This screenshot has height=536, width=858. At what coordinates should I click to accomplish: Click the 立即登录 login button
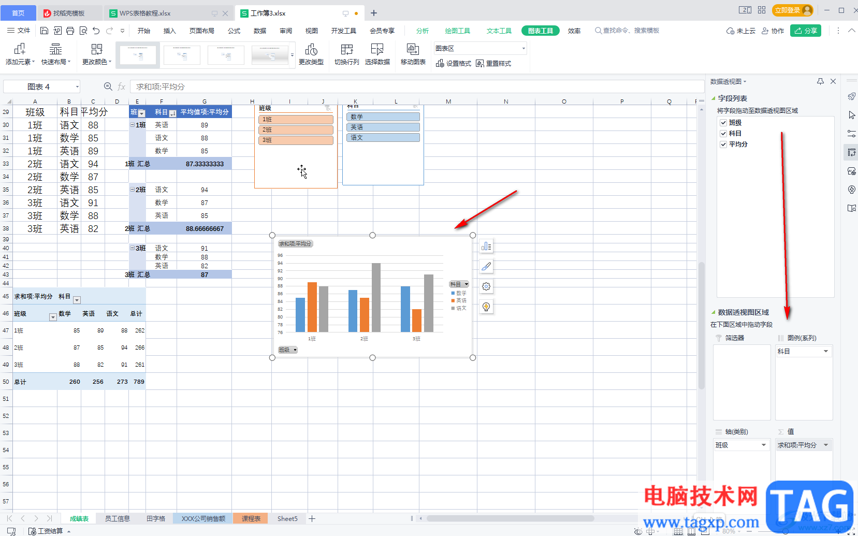(x=792, y=10)
